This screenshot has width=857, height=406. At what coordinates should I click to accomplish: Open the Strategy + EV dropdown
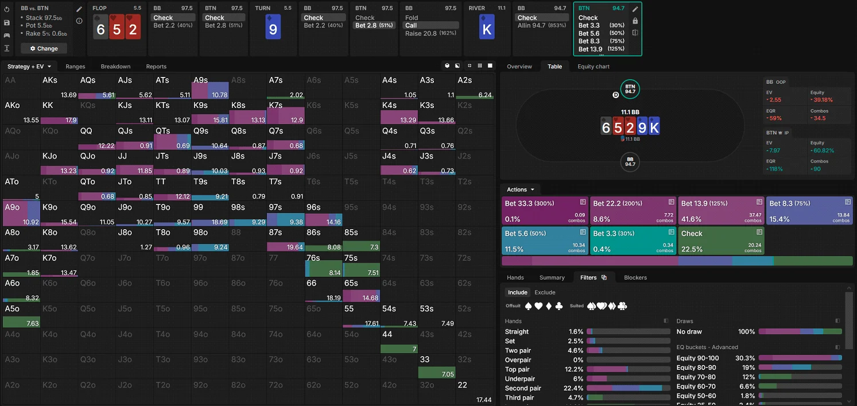coord(29,67)
